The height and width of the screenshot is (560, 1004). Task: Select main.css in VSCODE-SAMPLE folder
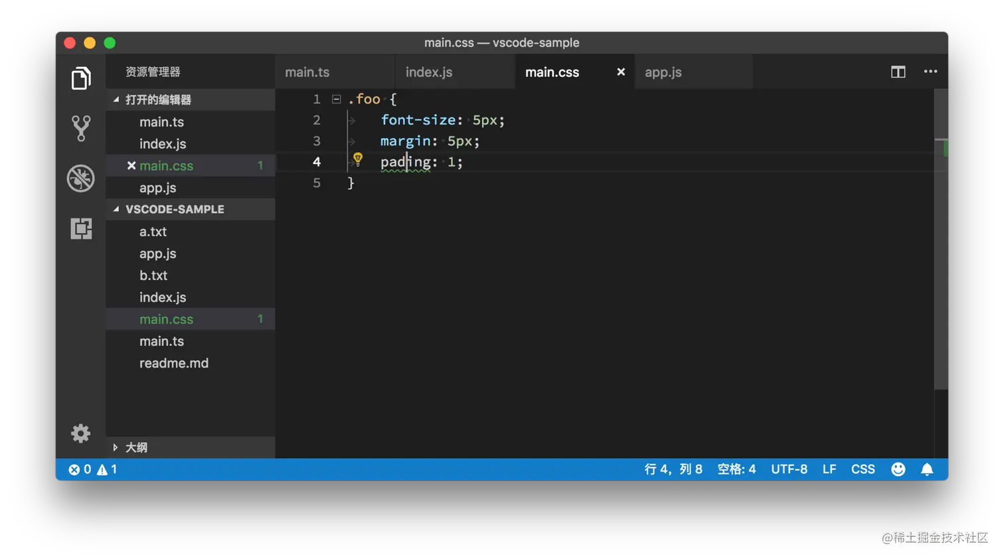pos(191,319)
